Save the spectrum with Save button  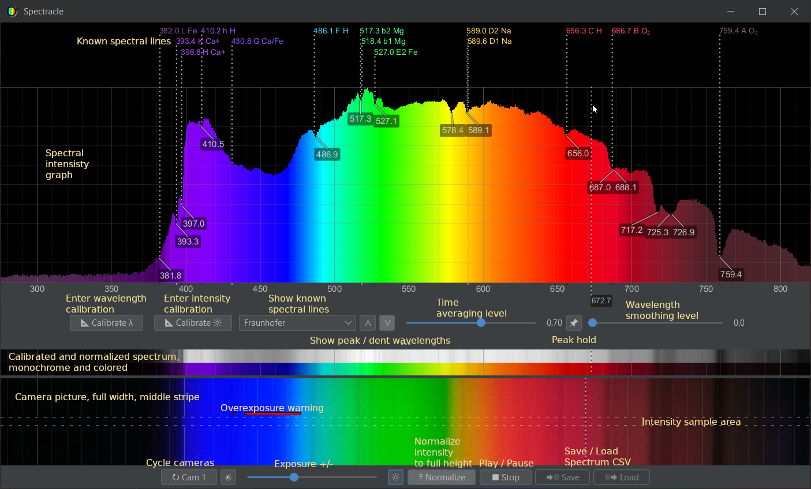[x=562, y=477]
